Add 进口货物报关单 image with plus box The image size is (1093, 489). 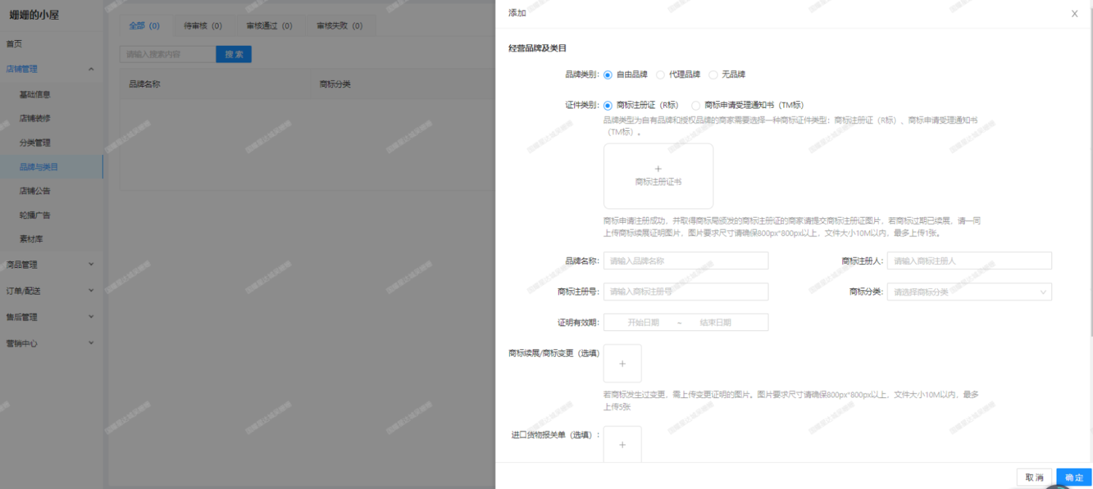[x=622, y=445]
